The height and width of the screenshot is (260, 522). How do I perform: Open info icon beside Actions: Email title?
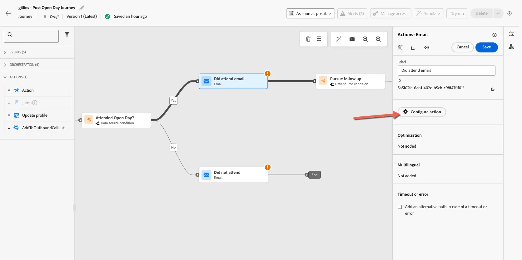tap(495, 35)
